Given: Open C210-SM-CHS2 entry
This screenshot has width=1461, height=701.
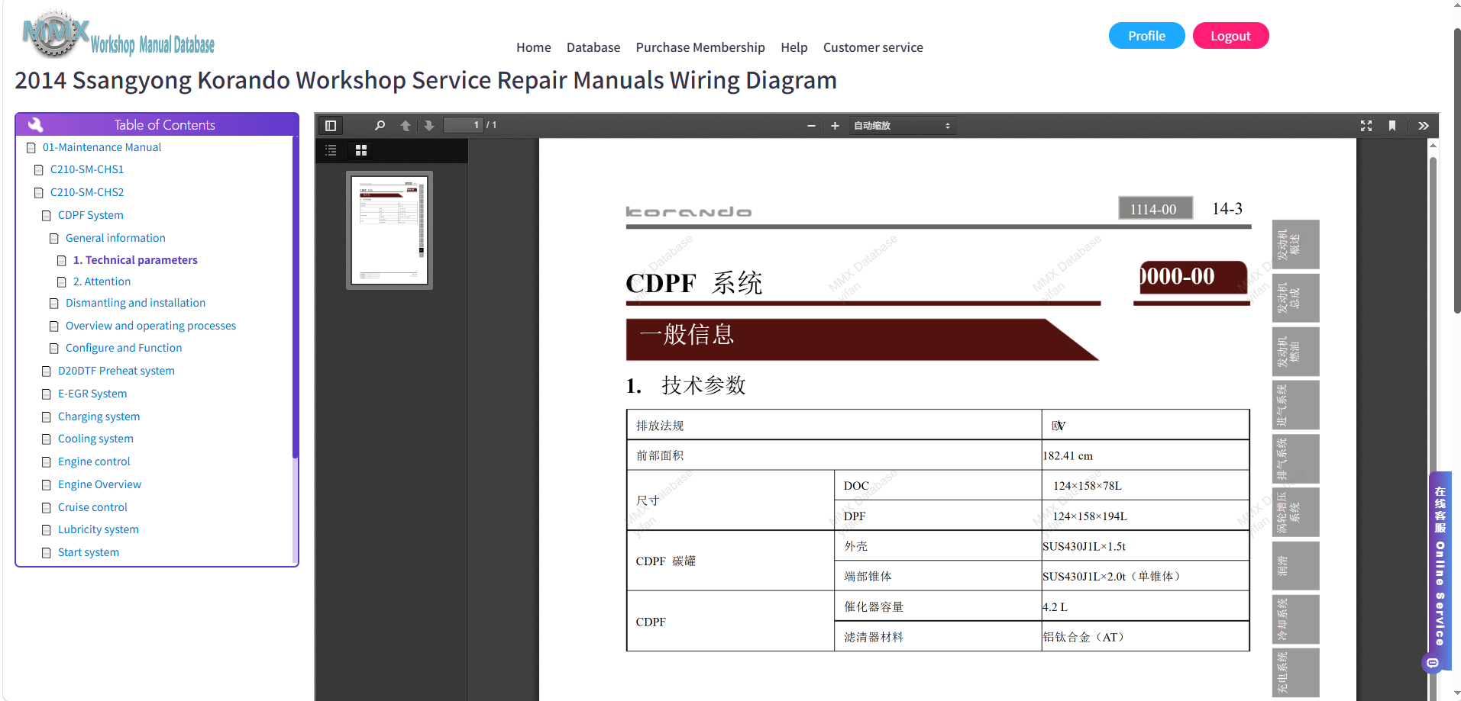Looking at the screenshot, I should (87, 192).
